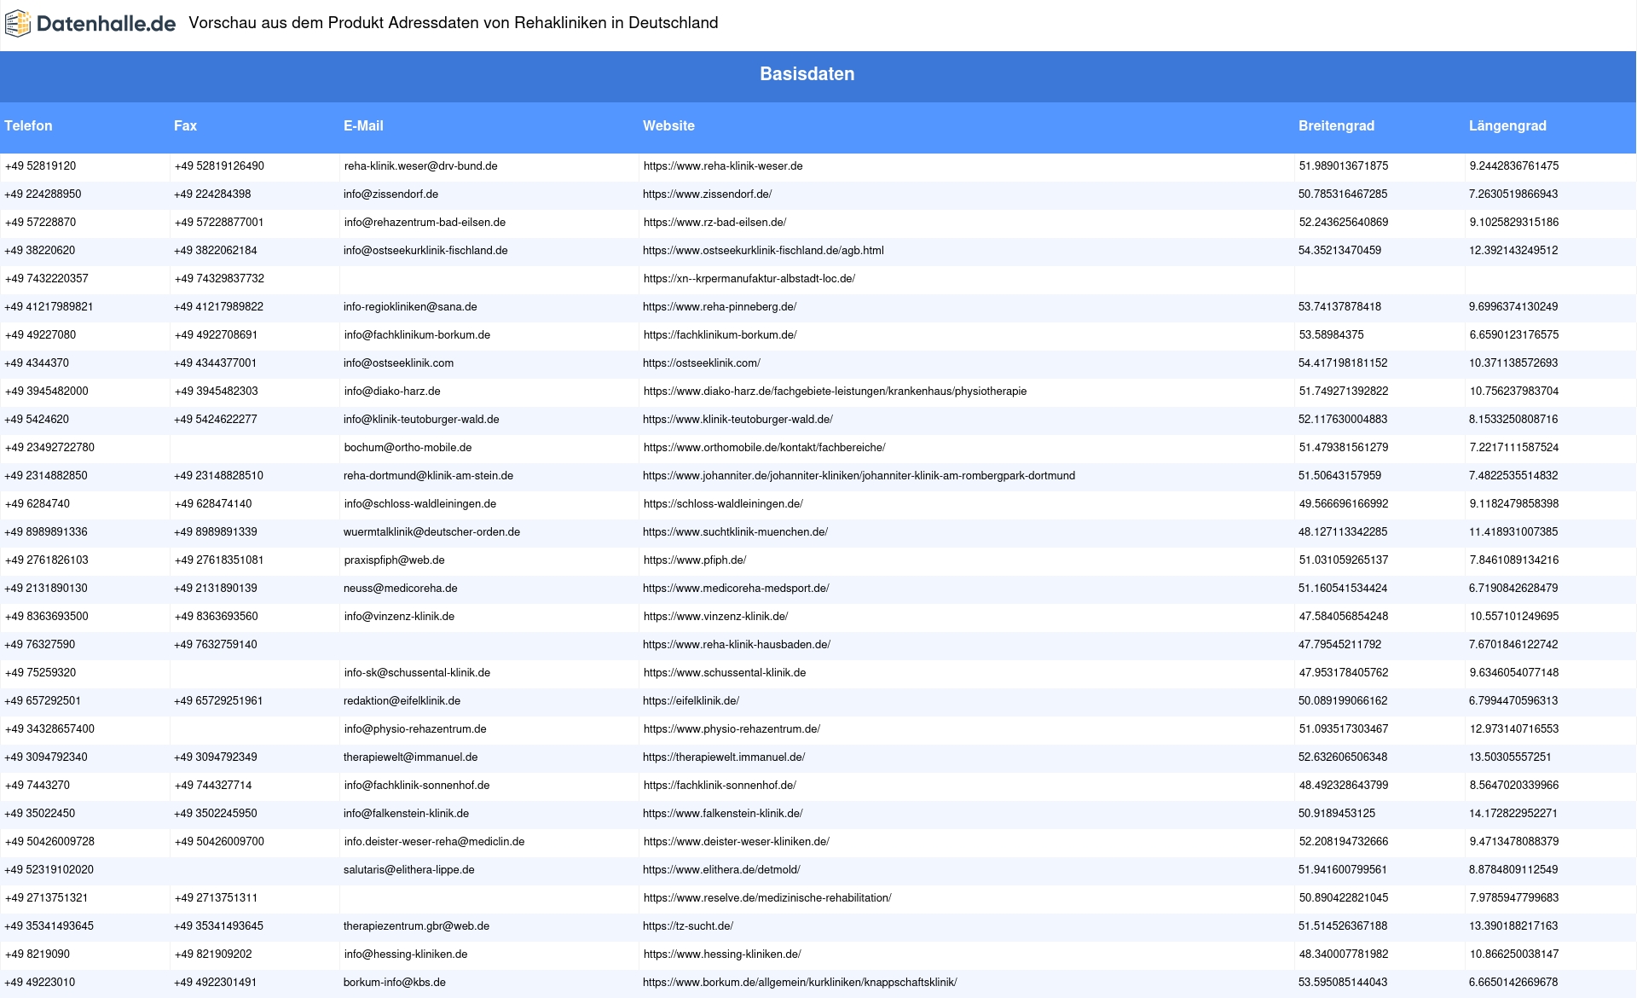This screenshot has width=1637, height=998.
Task: Open https://www.falkenstein-klinik.de/ link
Action: click(x=723, y=814)
